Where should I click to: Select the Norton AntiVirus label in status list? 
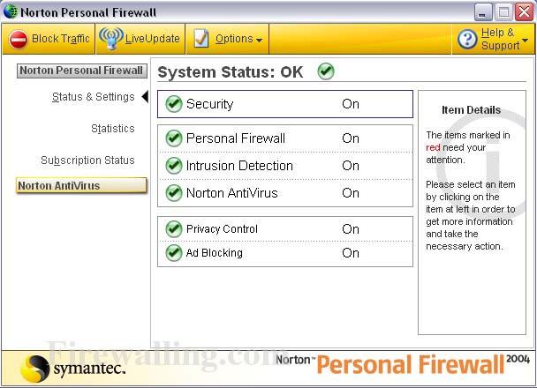click(232, 193)
